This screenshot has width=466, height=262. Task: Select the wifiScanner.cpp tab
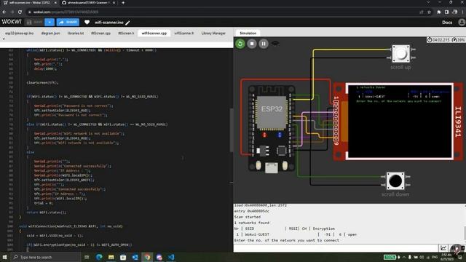pos(154,33)
